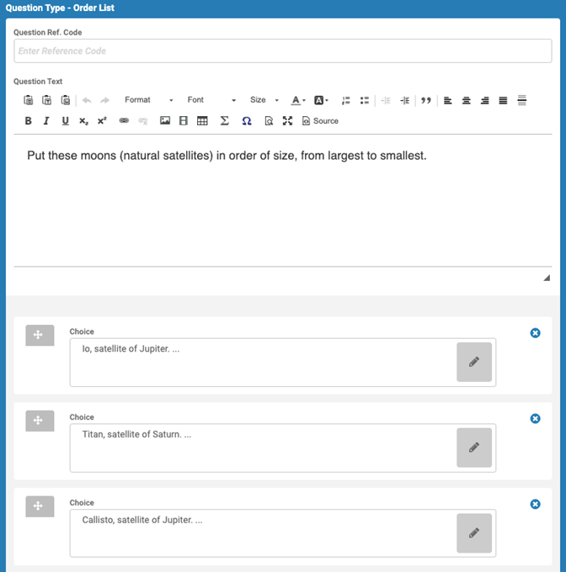Click the Paste as plain text icon

(46, 100)
